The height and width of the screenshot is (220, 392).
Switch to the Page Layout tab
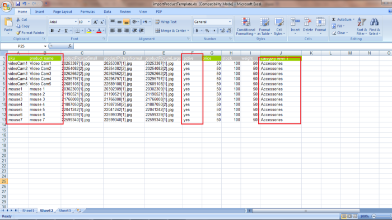[63, 12]
